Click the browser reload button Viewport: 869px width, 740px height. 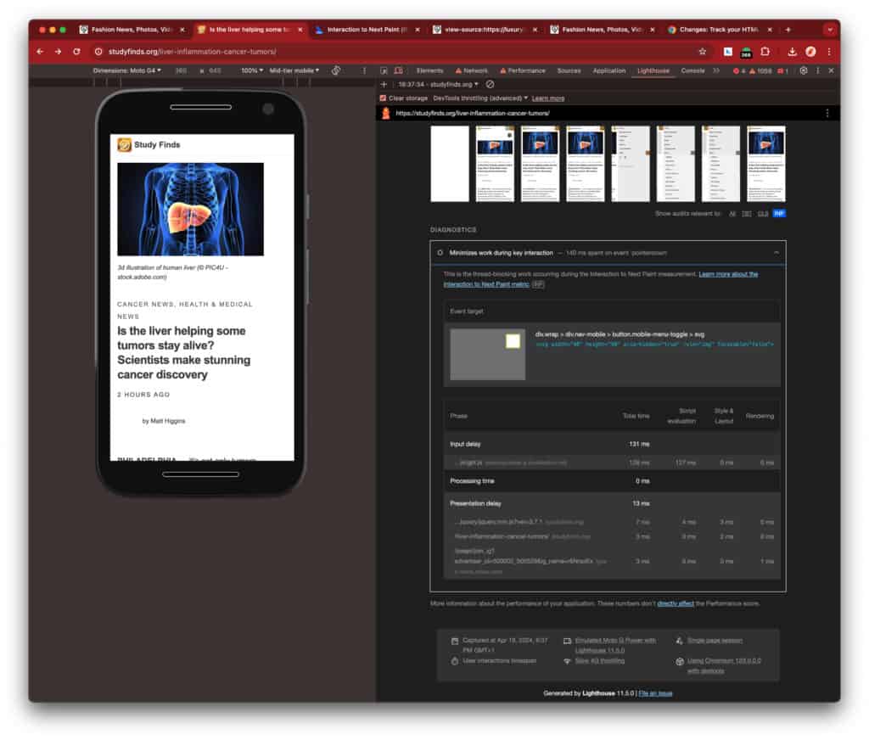(x=76, y=51)
